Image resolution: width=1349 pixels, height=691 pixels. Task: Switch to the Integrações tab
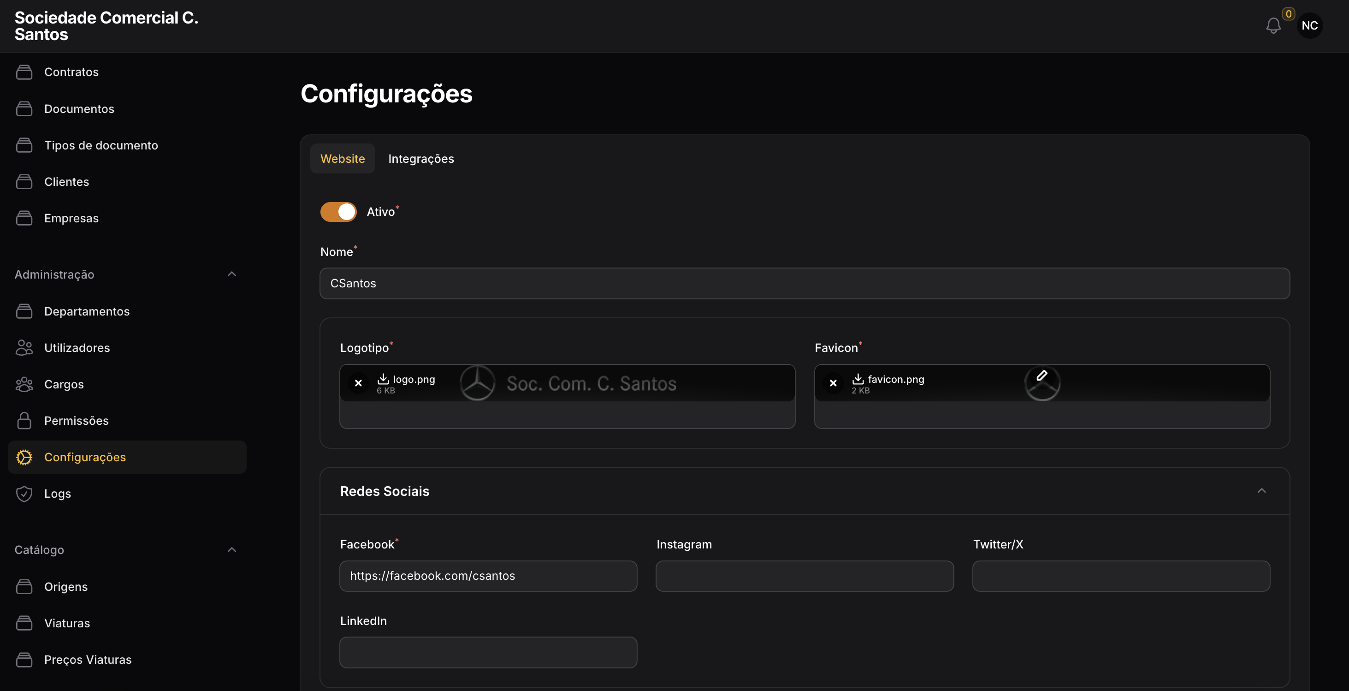coord(421,158)
